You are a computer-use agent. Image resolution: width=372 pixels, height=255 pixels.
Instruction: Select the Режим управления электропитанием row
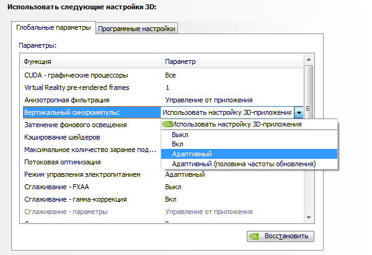tap(162, 174)
